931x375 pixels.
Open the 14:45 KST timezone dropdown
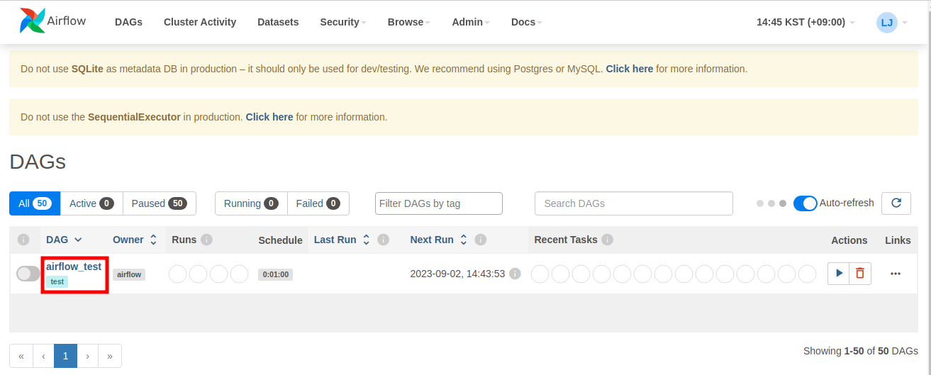pos(805,22)
